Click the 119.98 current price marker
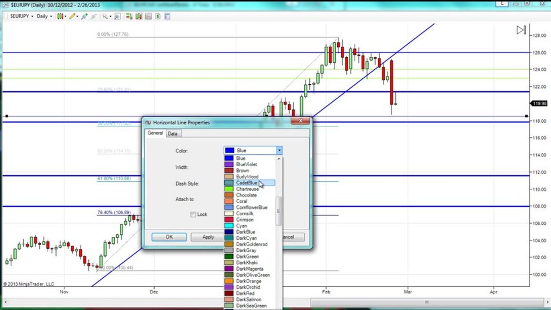This screenshot has width=551, height=310. tap(539, 103)
